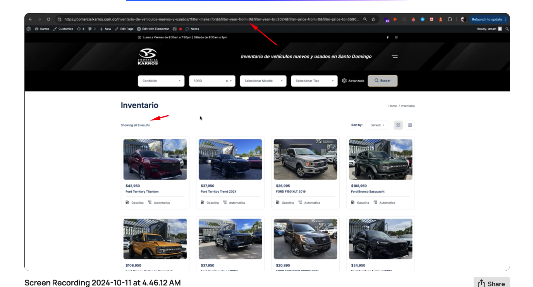Open the hamburger menu icon
This screenshot has width=533, height=287.
click(x=395, y=56)
